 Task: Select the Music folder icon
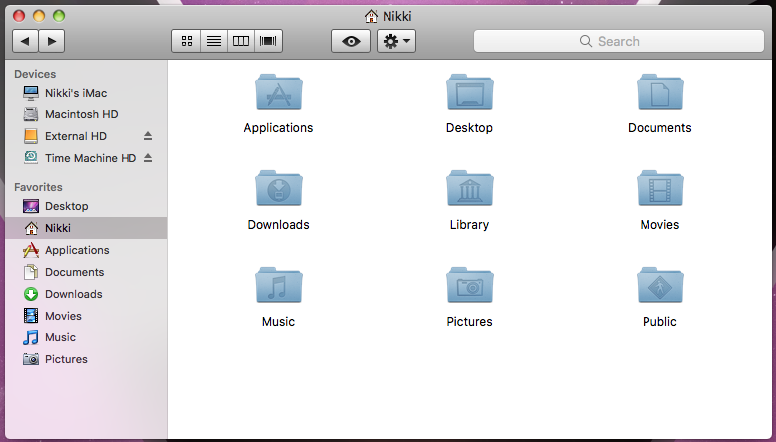(279, 285)
